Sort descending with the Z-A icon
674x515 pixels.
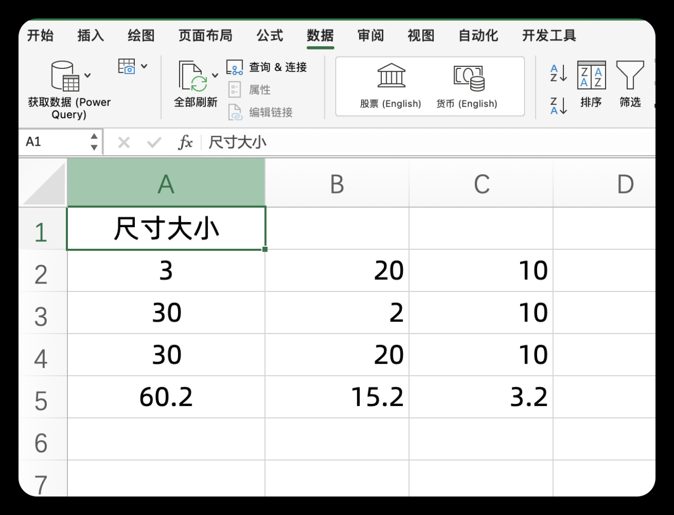tap(558, 106)
